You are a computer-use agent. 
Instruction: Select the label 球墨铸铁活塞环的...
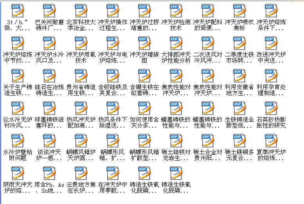tap(49, 122)
